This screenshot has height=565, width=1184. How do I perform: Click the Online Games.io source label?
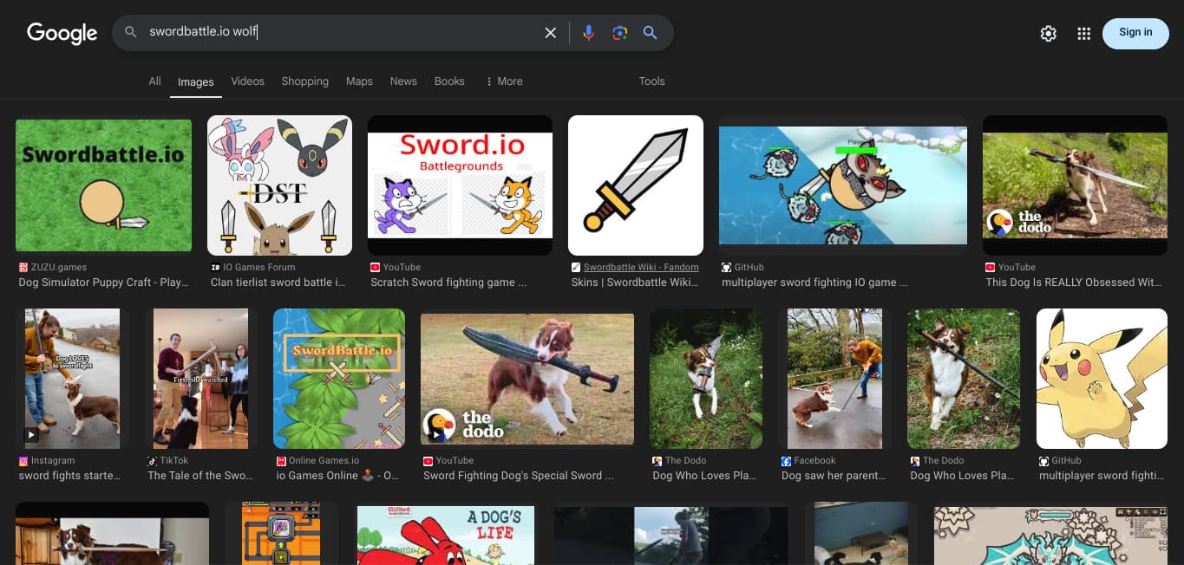click(x=324, y=461)
